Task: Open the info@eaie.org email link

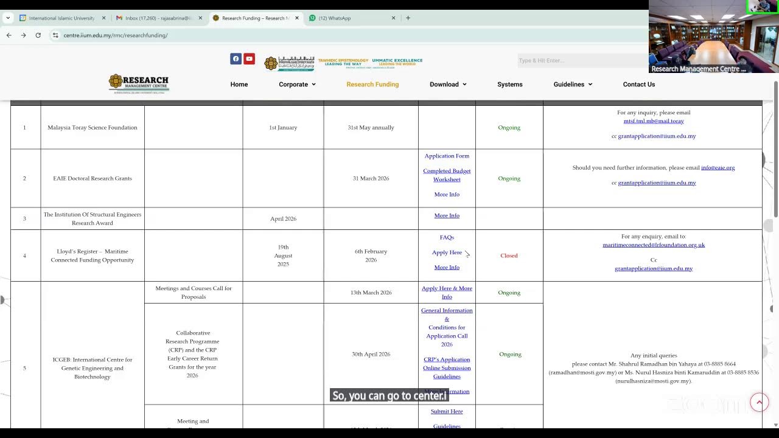Action: pos(718,168)
